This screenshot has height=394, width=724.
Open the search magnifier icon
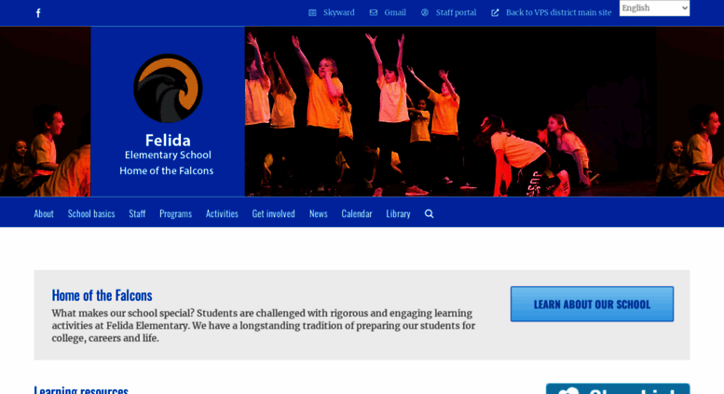pyautogui.click(x=429, y=213)
